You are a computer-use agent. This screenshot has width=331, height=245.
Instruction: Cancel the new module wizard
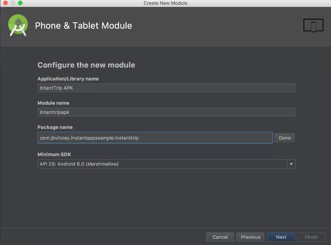220,237
